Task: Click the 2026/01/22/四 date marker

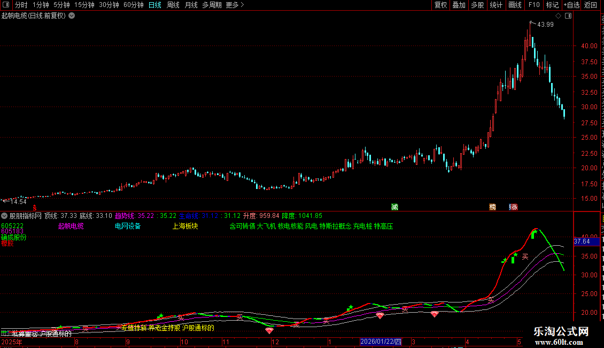Action: 381,342
